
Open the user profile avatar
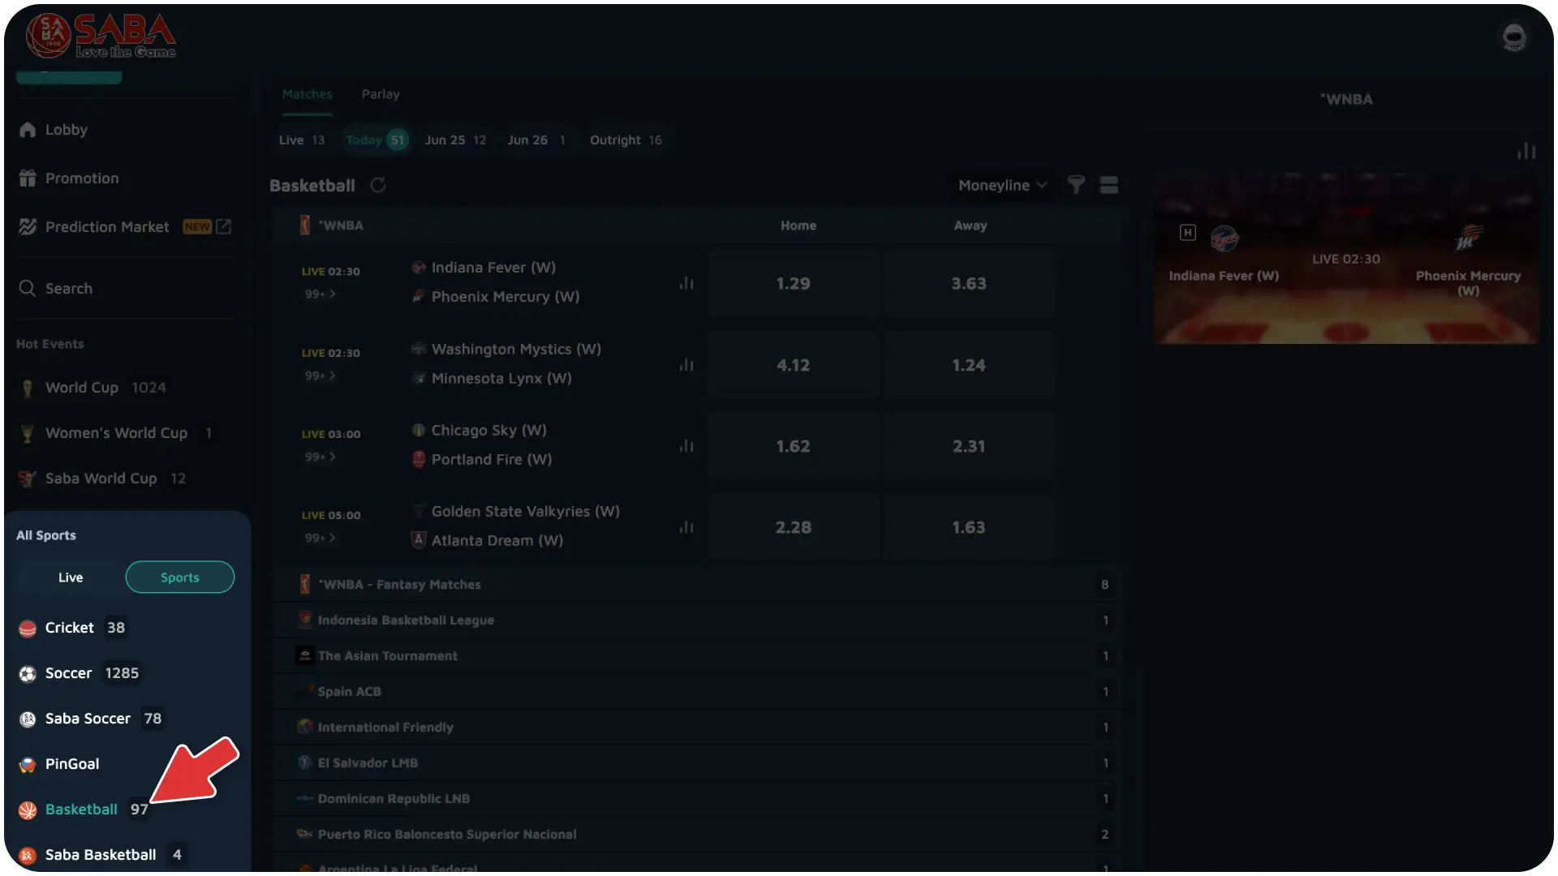1513,36
